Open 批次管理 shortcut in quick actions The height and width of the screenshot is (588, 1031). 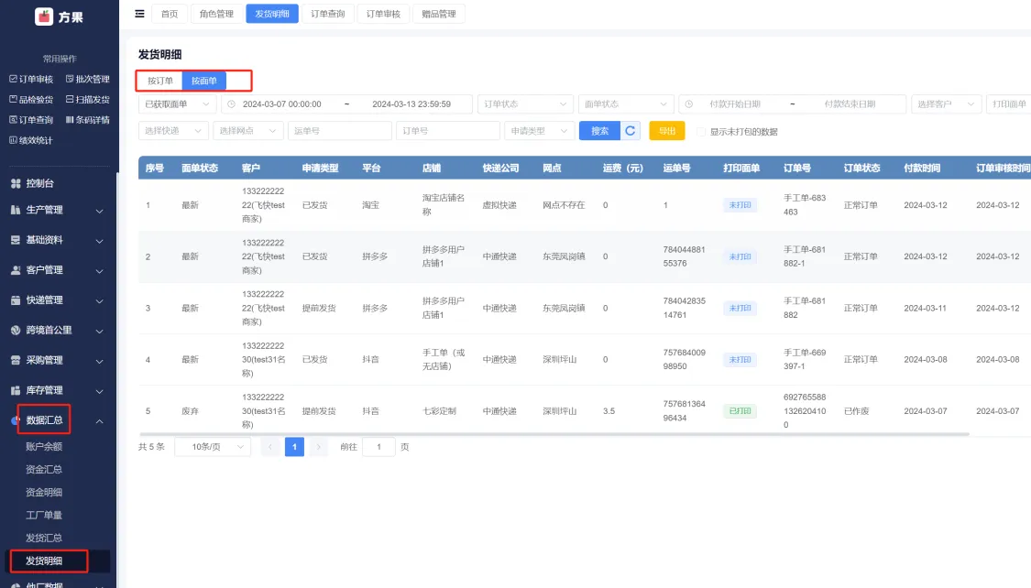87,79
